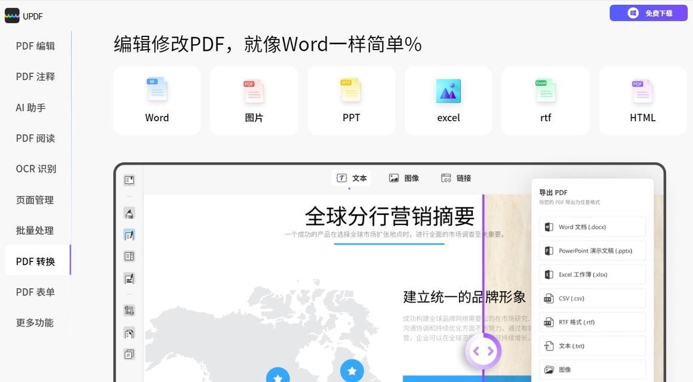This screenshot has height=382, width=693.
Task: Export as 图像 option
Action: coord(592,369)
